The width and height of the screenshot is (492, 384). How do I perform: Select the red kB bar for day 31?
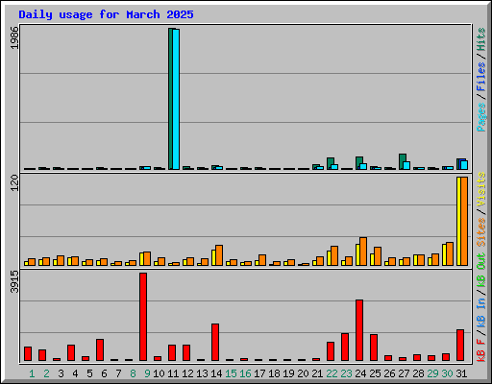pos(460,346)
